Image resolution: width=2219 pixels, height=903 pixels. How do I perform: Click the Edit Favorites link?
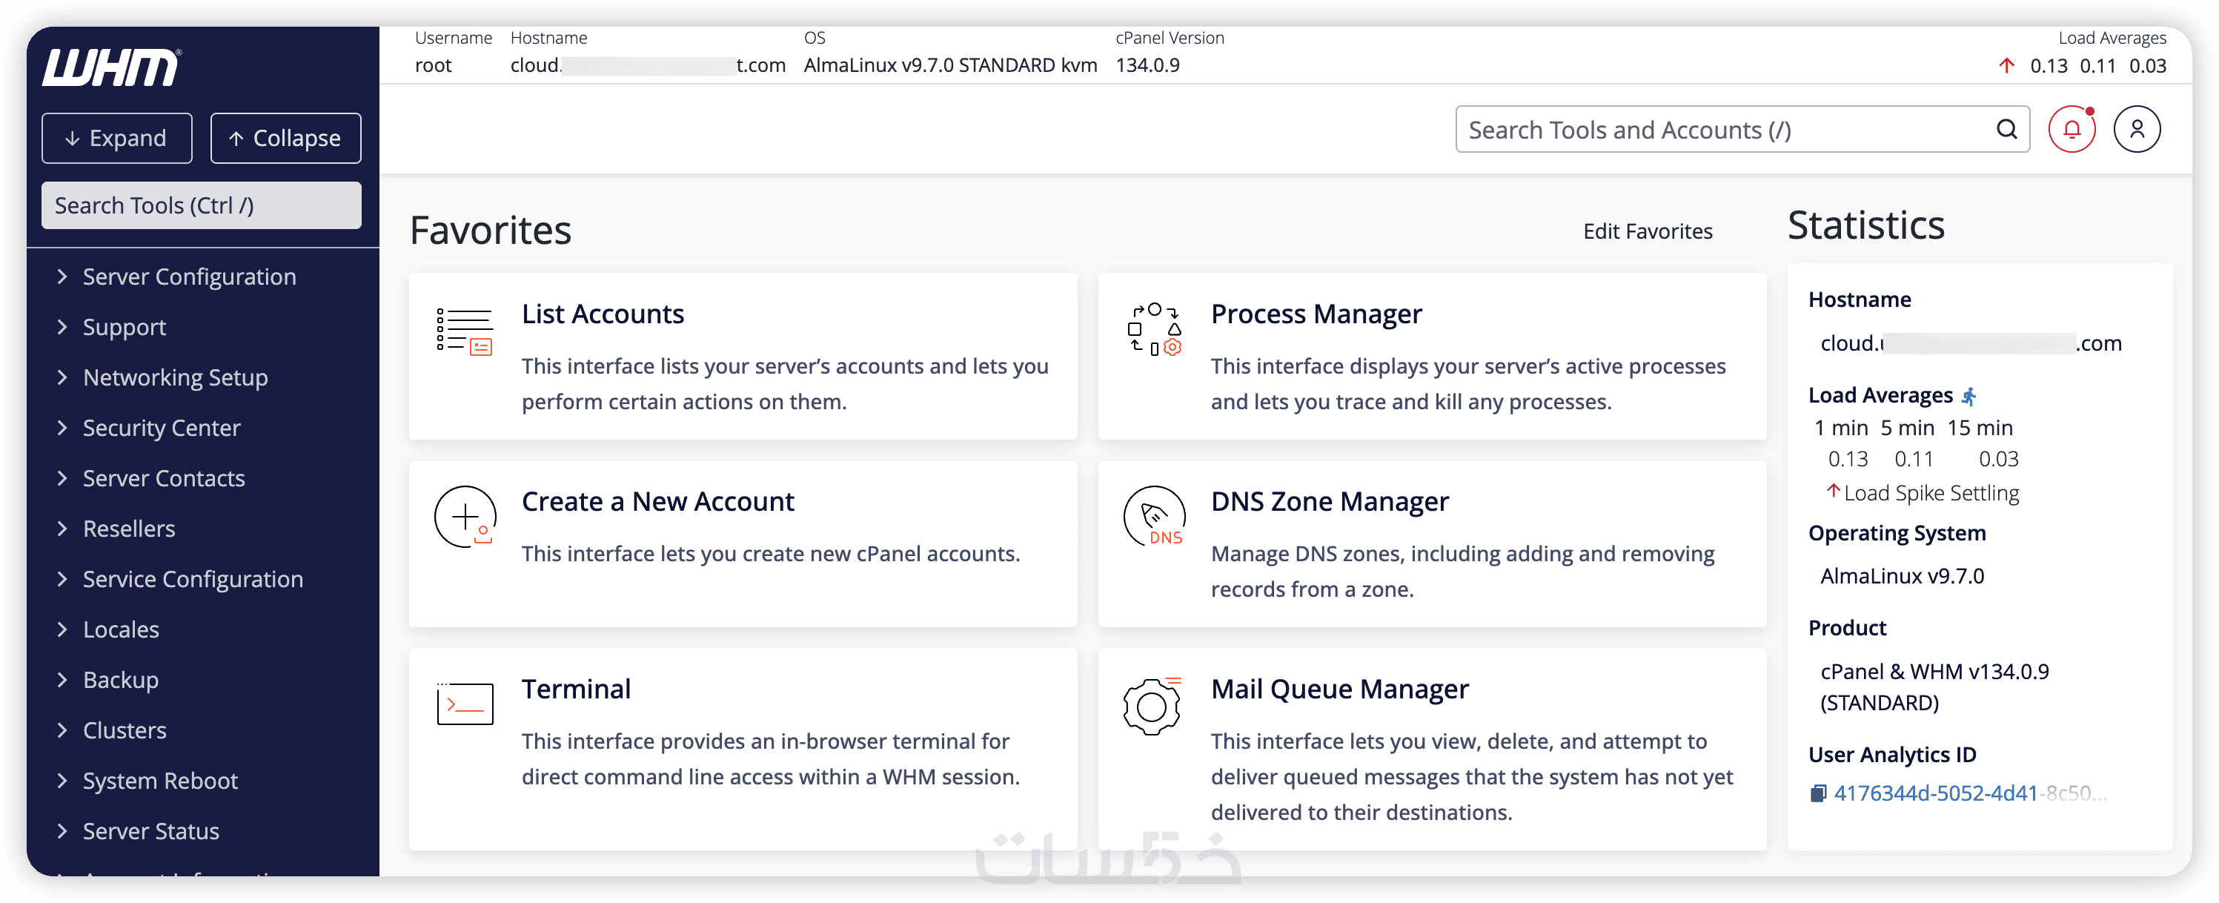(x=1647, y=231)
